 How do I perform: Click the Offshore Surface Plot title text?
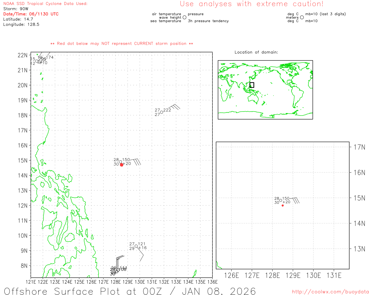click(130, 291)
